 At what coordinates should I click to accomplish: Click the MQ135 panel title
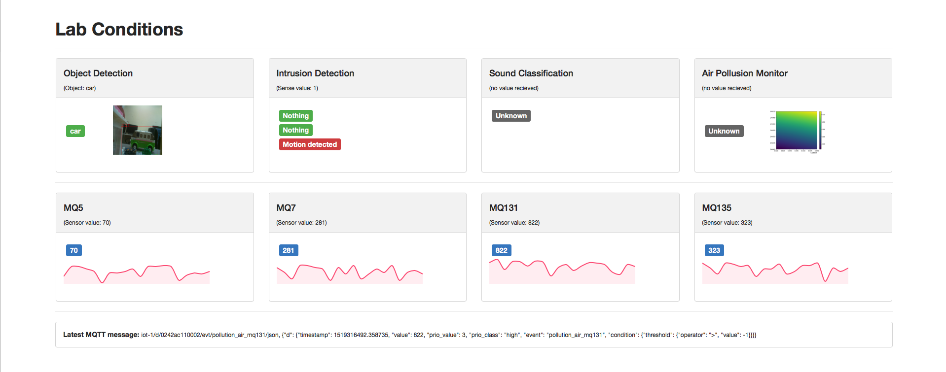(x=717, y=208)
